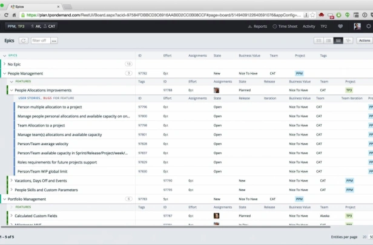Viewport: 373px width, 245px height.
Task: Click the browser home icon
Action: [x=14, y=15]
